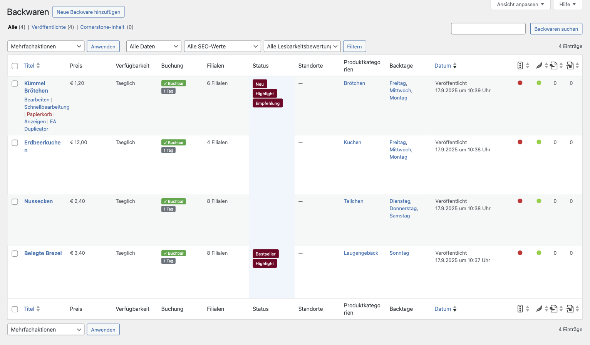590x345 pixels.
Task: Click the sort arrows beside Datum header
Action: [455, 66]
